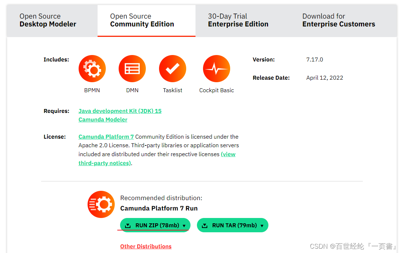Screen dimensions: 401x253
Task: Select version number 7.17.0 text
Action: pos(315,60)
